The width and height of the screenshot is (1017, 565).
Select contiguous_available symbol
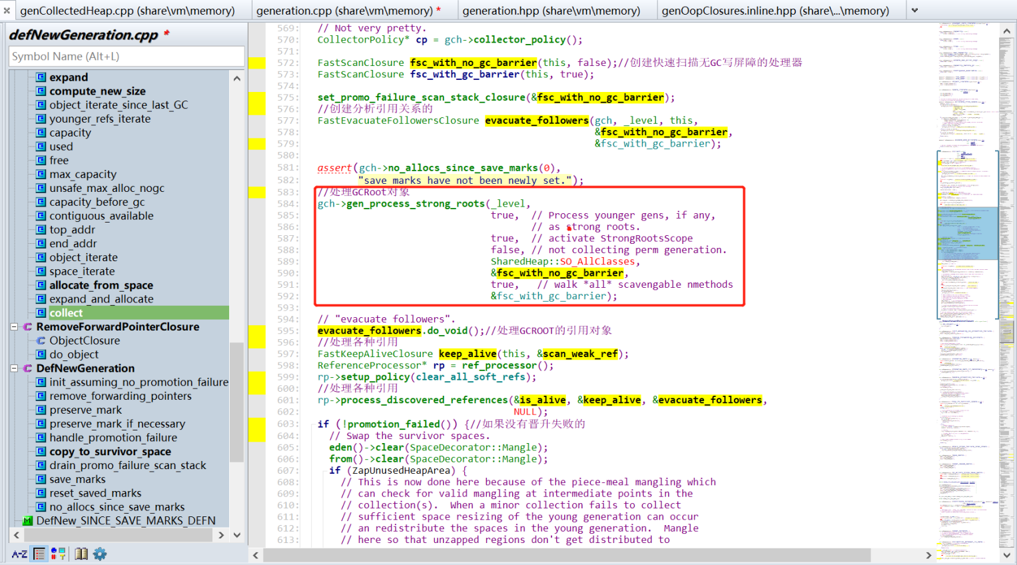click(x=101, y=216)
